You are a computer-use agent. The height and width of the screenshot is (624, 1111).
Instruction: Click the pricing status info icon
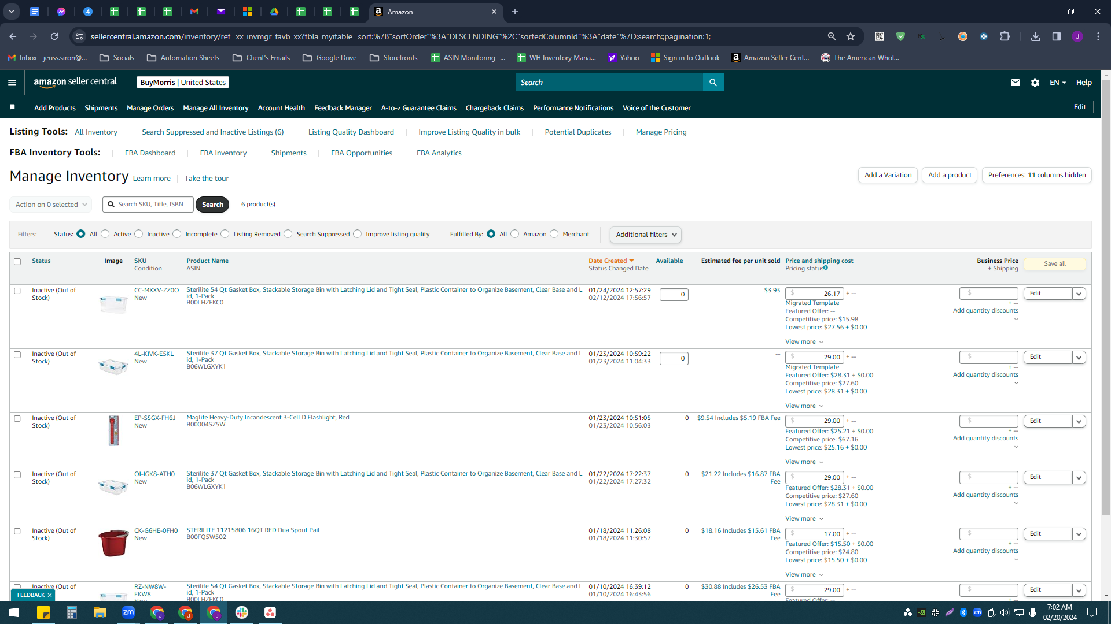point(826,268)
